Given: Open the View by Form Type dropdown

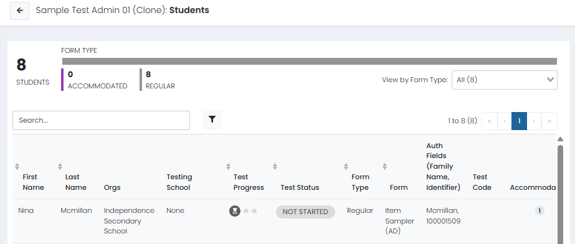Looking at the screenshot, I should 504,80.
